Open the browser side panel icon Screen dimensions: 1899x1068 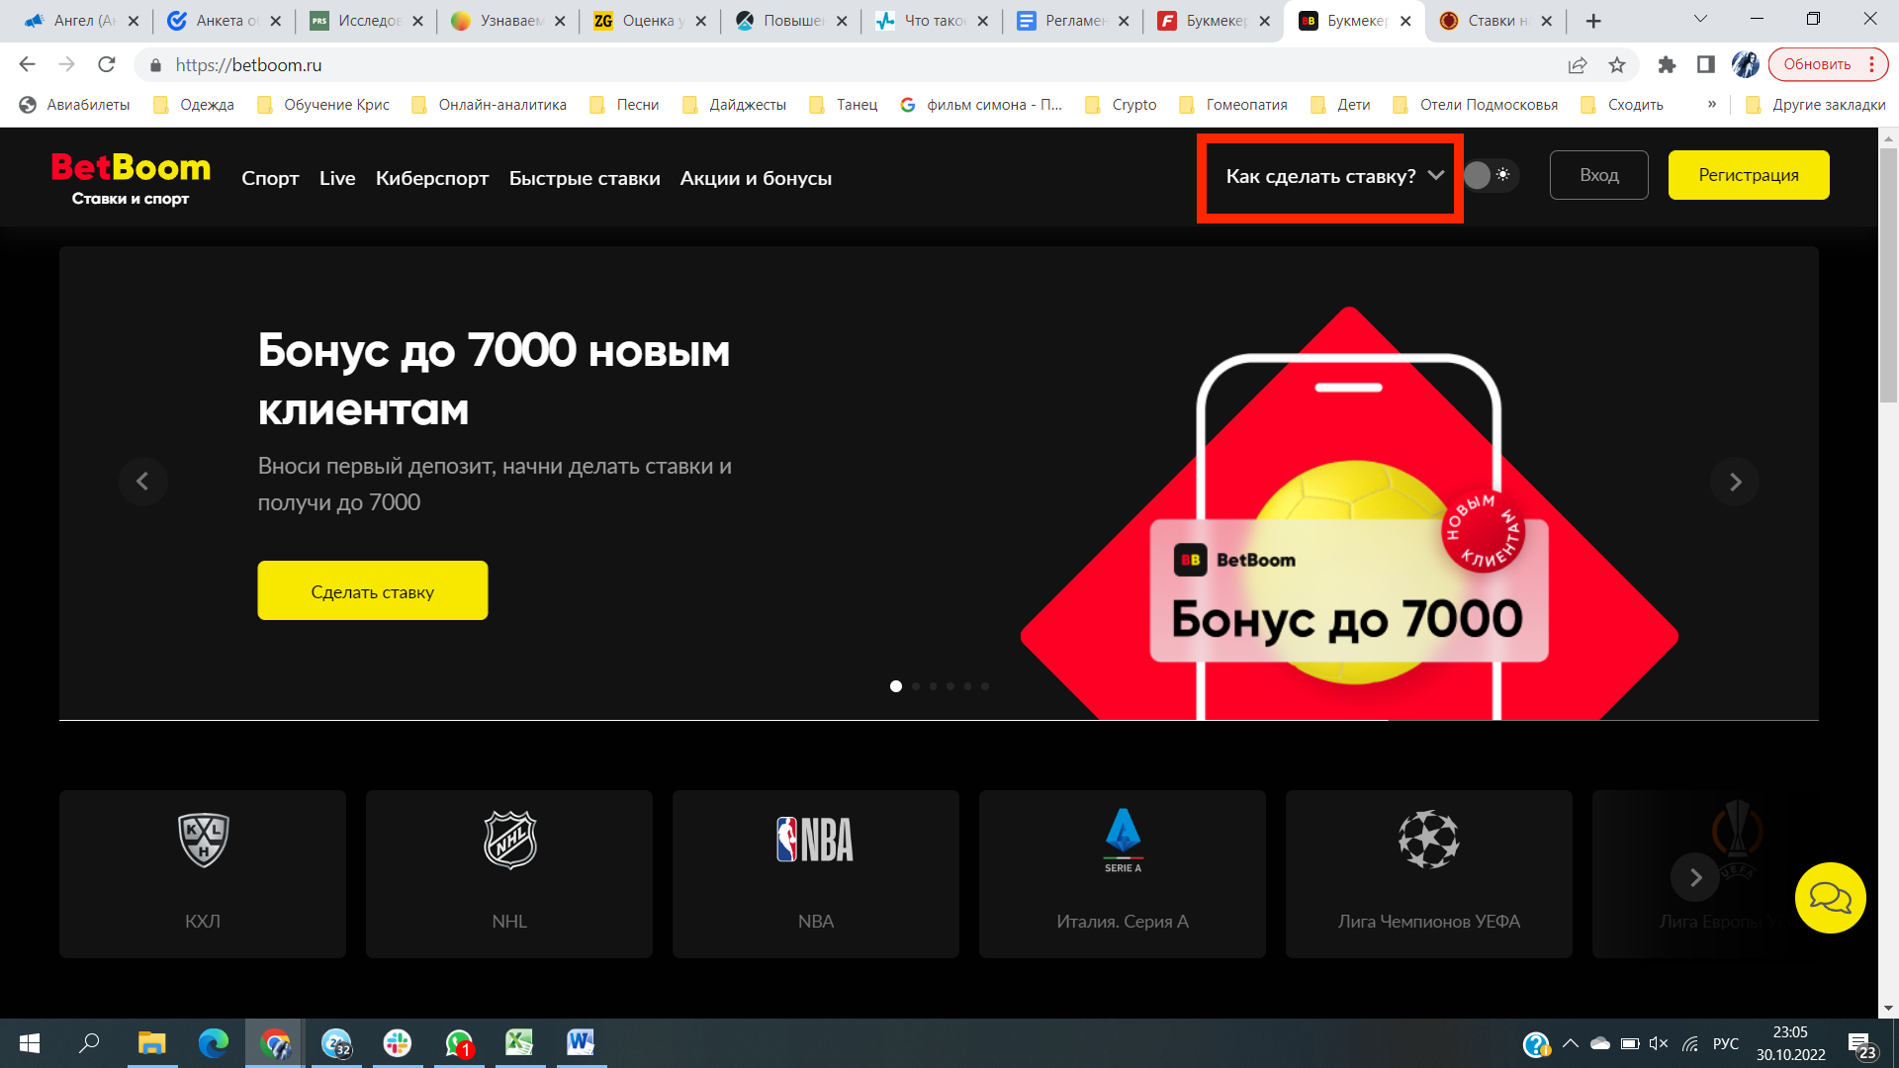point(1706,64)
